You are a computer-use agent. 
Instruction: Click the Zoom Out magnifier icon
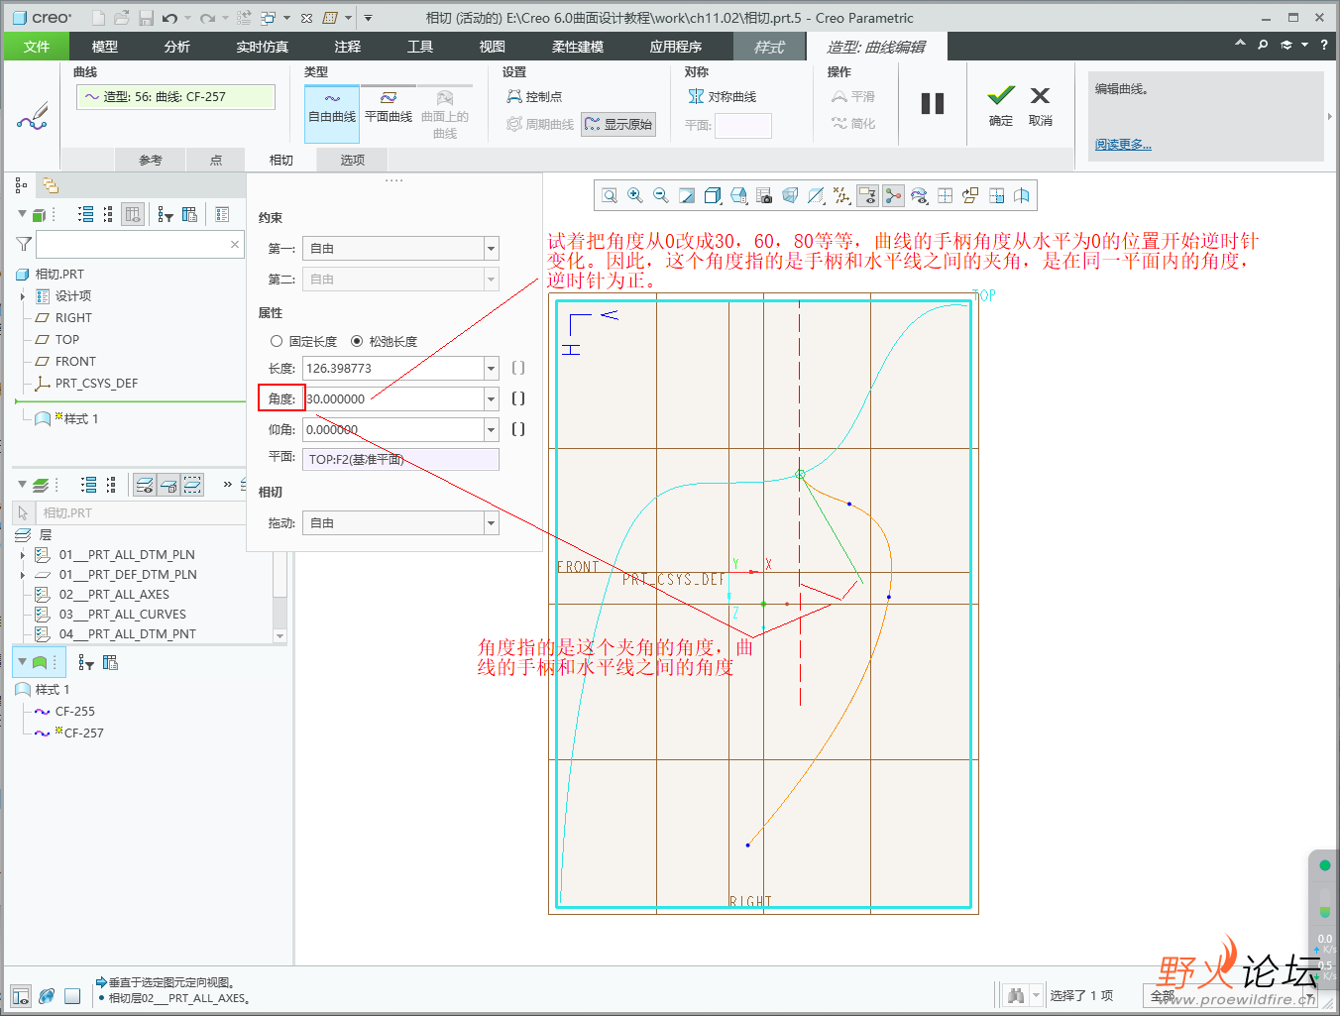click(x=661, y=196)
